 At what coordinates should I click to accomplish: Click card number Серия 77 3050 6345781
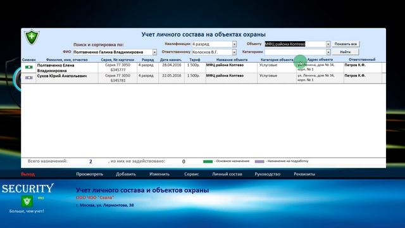[x=118, y=78]
